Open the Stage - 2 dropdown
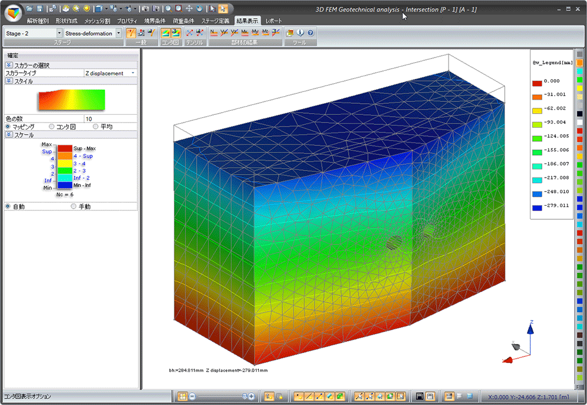The width and height of the screenshot is (587, 405). click(x=58, y=33)
